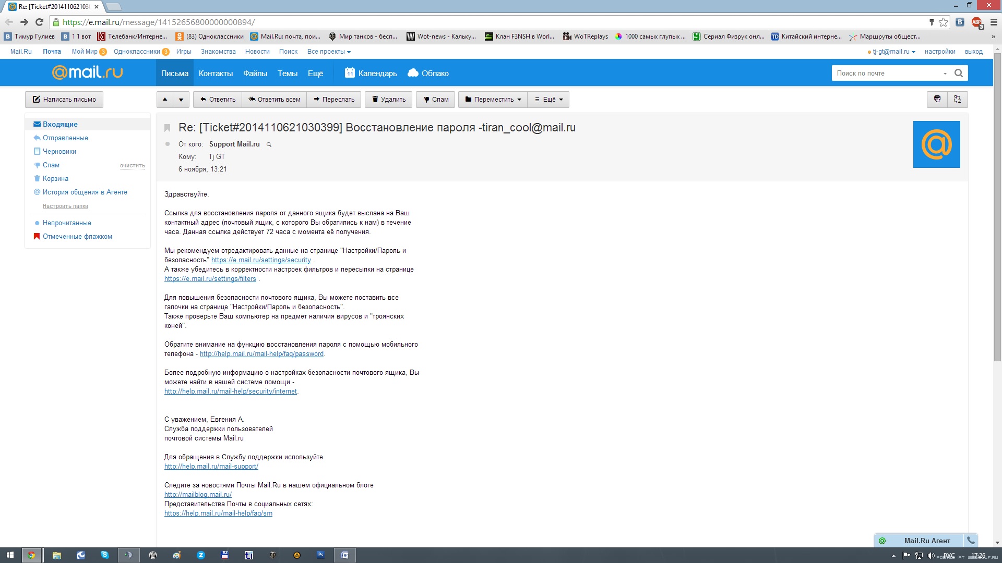Show Отмеченные флажком messages
This screenshot has width=1002, height=563.
[77, 236]
